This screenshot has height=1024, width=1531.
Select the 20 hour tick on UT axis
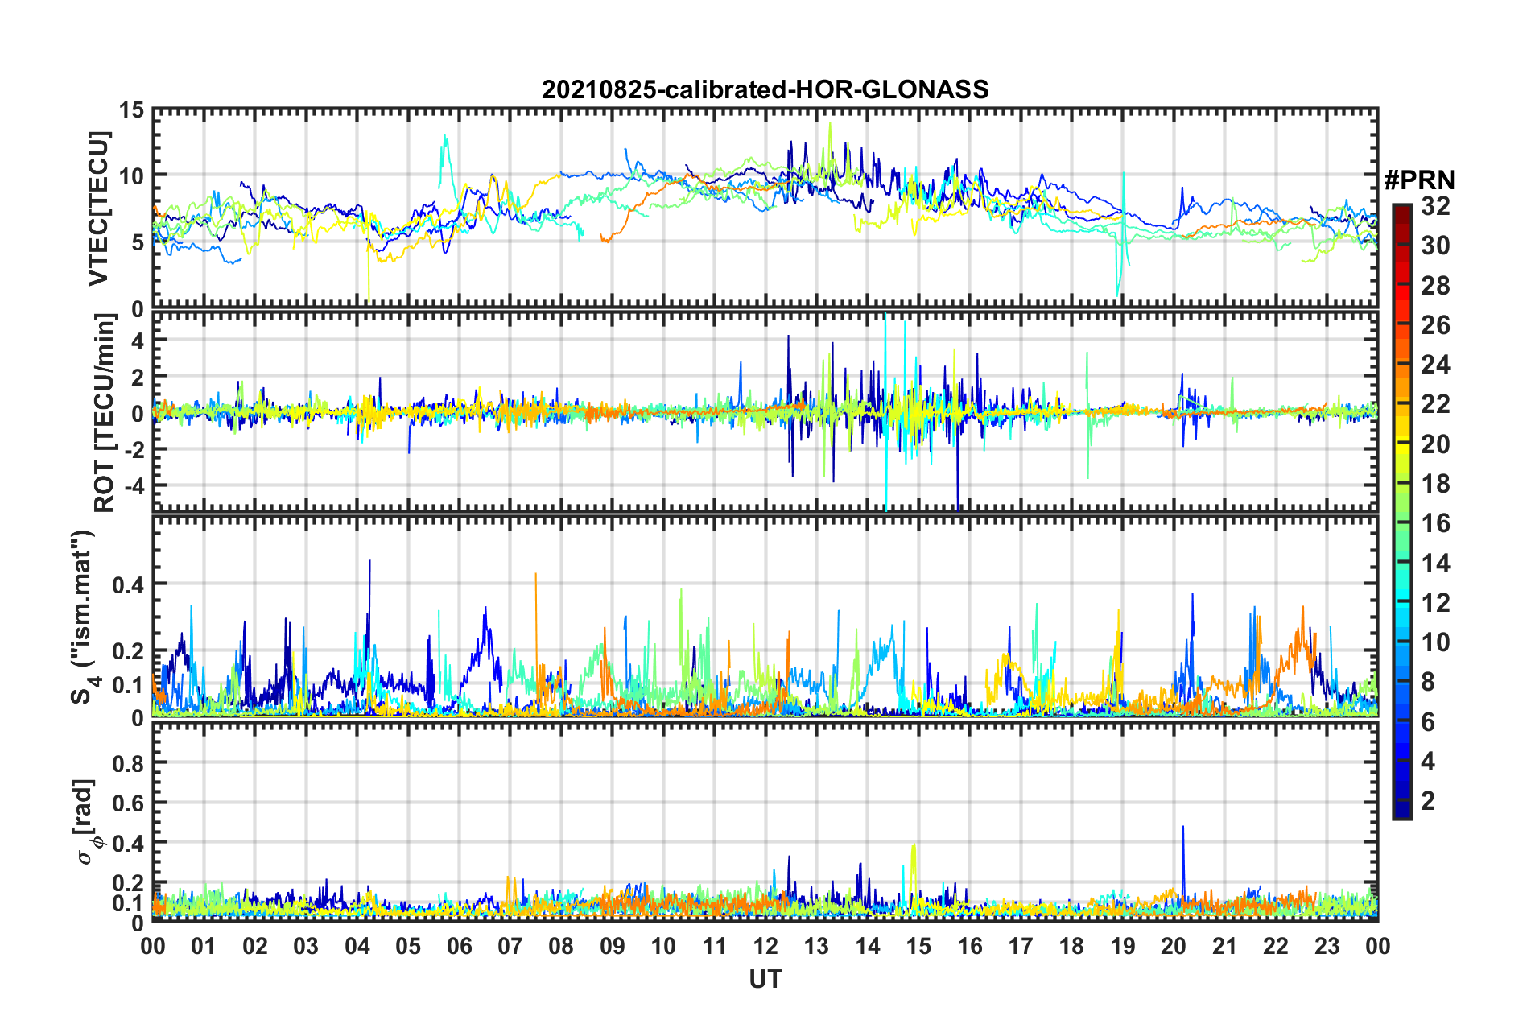[x=1173, y=946]
